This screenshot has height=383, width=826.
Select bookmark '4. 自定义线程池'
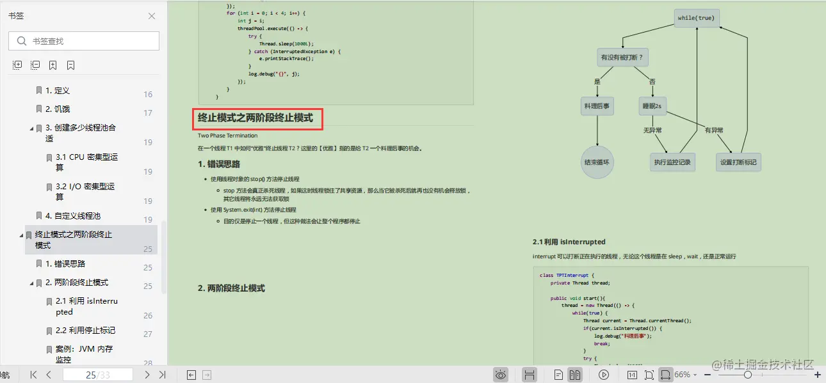pyautogui.click(x=75, y=215)
